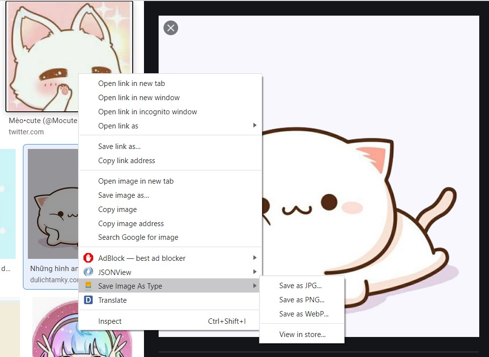
Task: Choose Copy image address
Action: tap(170, 224)
